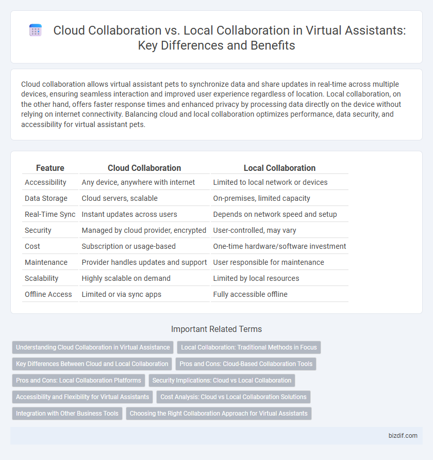Click the 'Cloud Collaboration' column header

(x=144, y=168)
